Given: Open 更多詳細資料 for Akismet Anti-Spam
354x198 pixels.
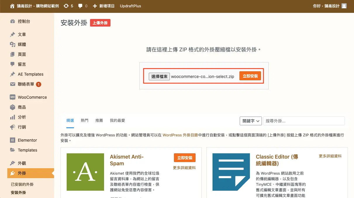Looking at the screenshot, I should pos(184,168).
